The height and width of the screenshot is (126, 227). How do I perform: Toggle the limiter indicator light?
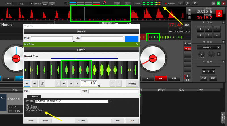166,3
